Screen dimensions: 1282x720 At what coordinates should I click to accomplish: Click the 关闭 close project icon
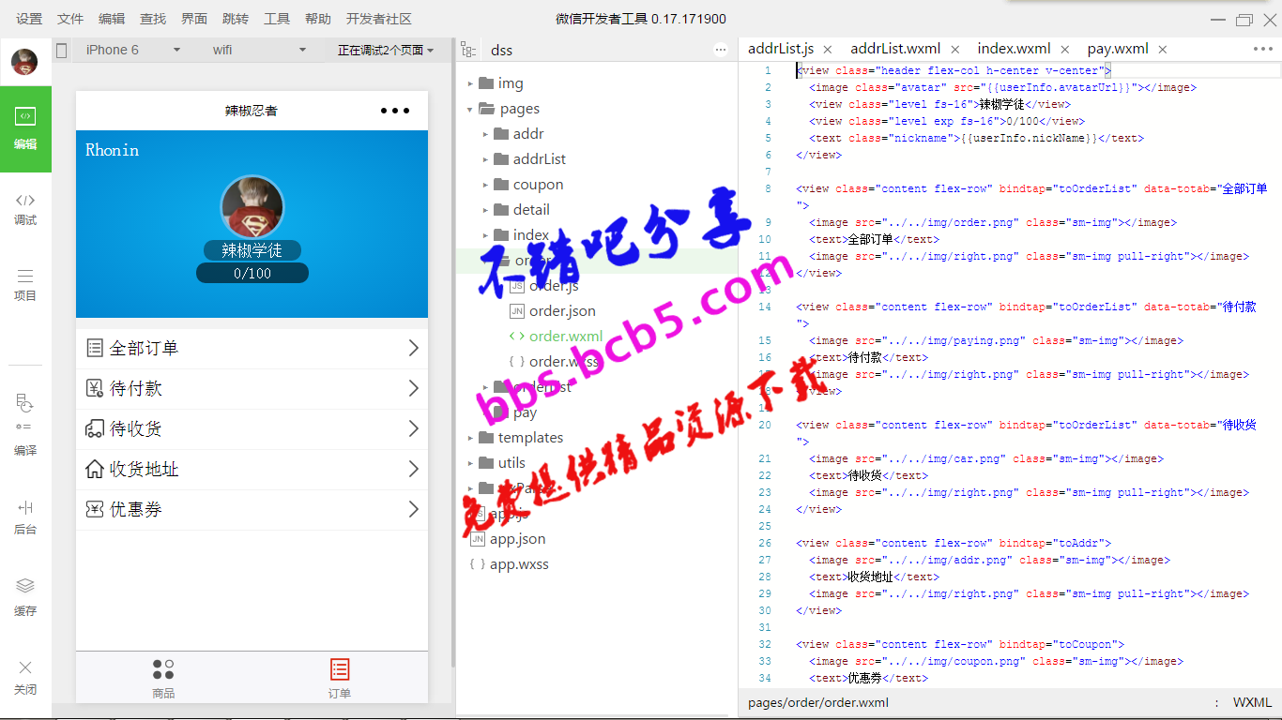tap(25, 677)
